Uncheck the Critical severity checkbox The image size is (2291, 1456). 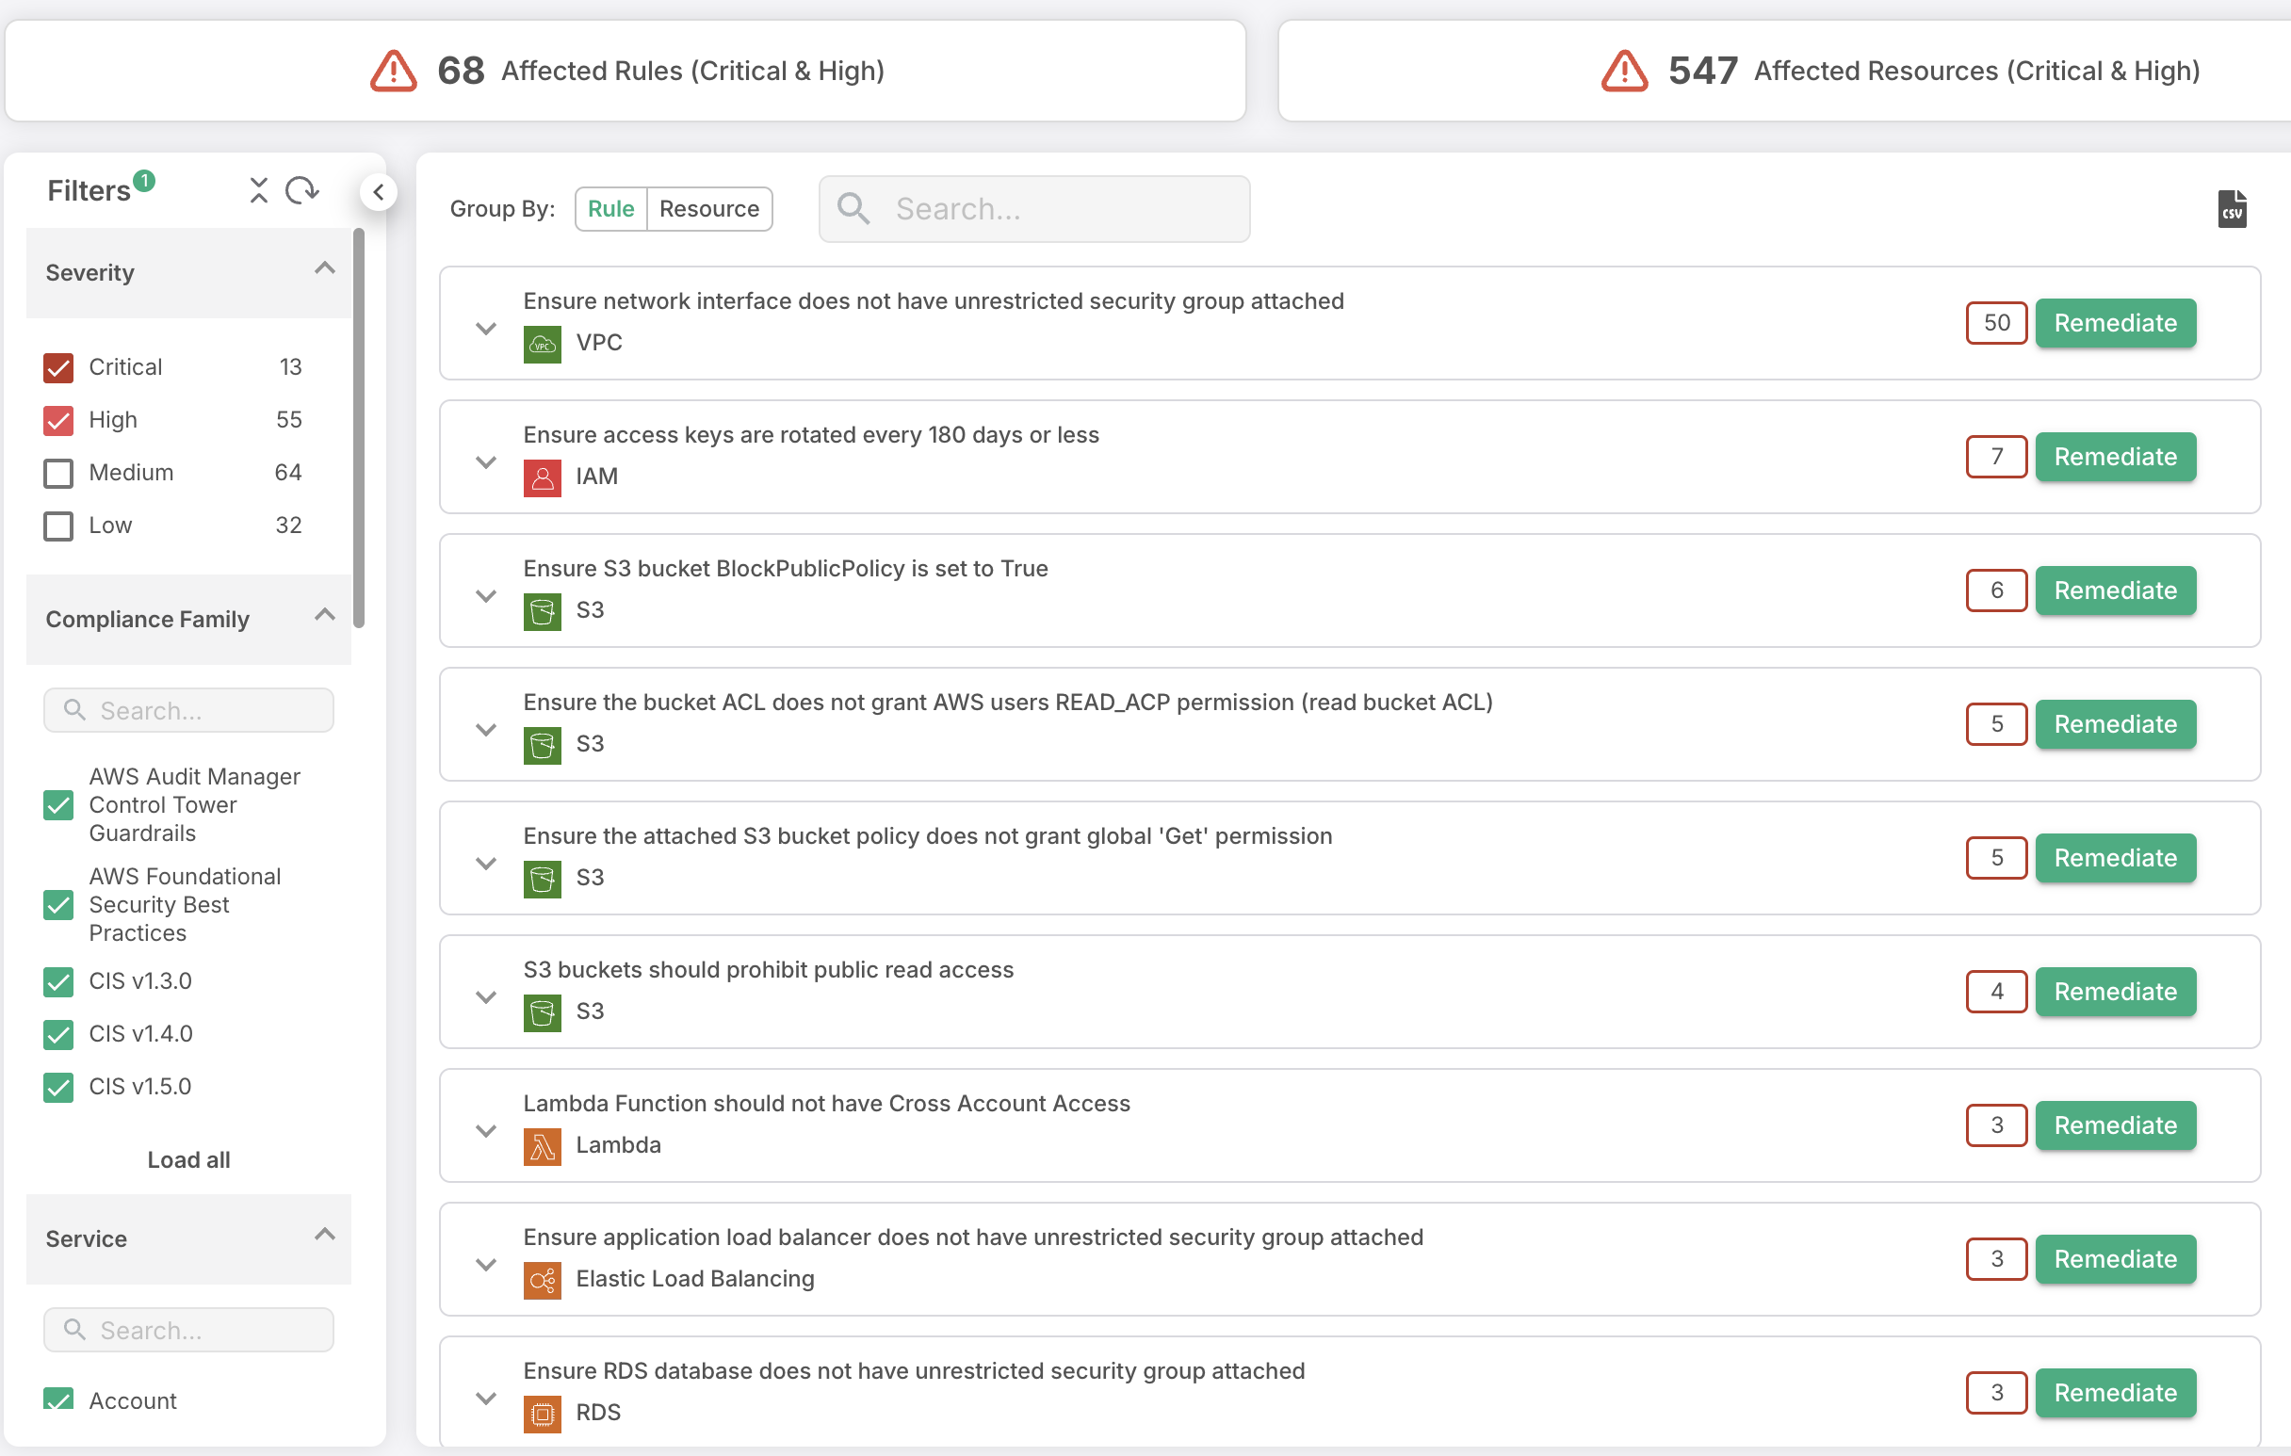coord(58,368)
